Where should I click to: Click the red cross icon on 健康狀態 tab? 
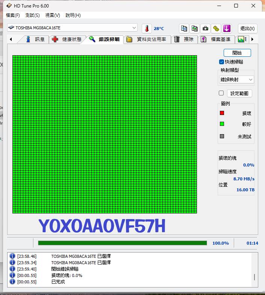(x=55, y=39)
